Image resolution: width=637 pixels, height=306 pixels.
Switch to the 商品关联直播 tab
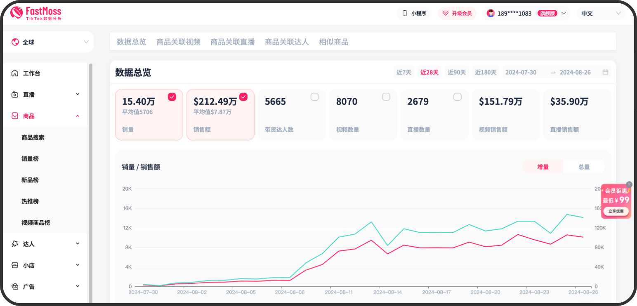(233, 42)
